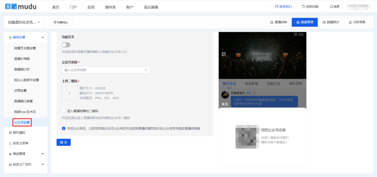Open 消息 notifications
Viewport: 377px width, 177px height.
[335, 7]
